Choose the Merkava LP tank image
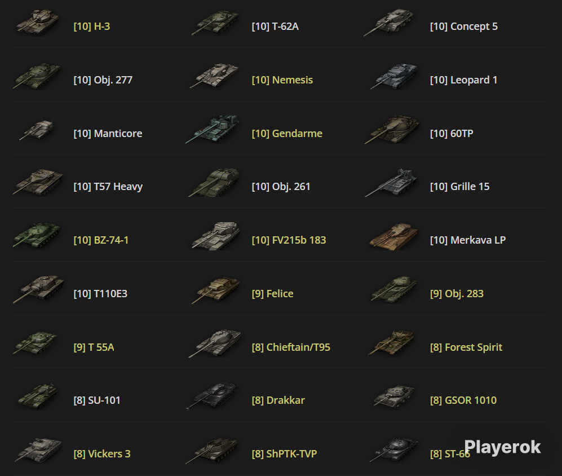562x476 pixels. pos(394,236)
